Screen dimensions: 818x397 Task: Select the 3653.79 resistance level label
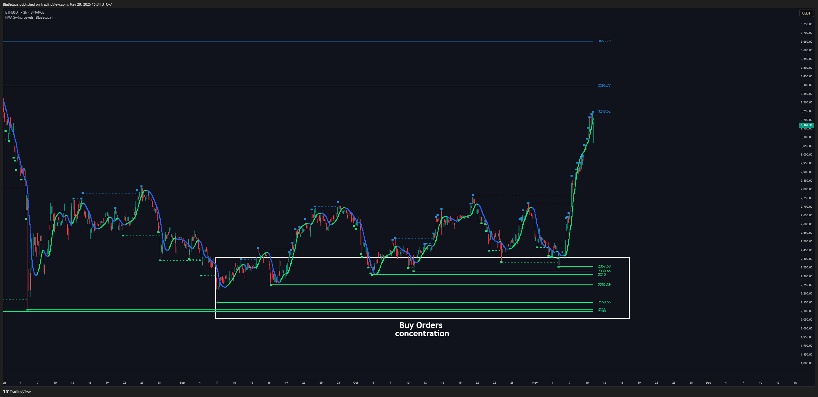click(604, 41)
